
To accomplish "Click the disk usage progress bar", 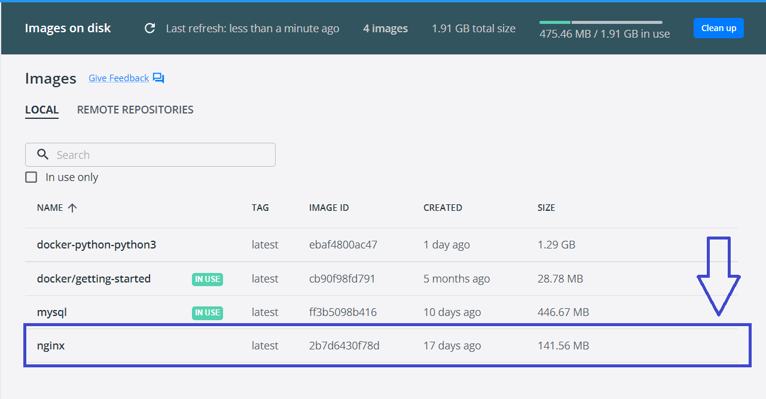I will click(x=601, y=22).
